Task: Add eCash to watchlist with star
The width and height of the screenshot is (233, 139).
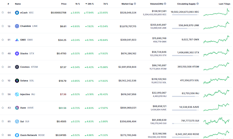Action: [x=3, y=12]
